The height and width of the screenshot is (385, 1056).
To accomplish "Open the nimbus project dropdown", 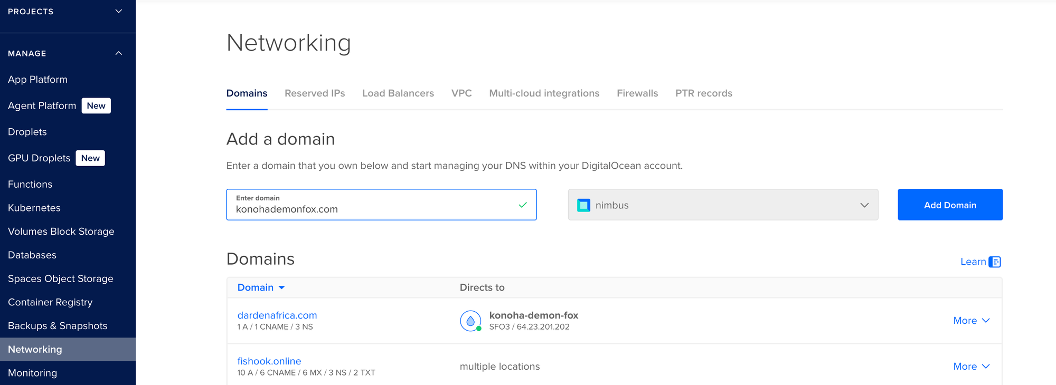I will [x=723, y=205].
